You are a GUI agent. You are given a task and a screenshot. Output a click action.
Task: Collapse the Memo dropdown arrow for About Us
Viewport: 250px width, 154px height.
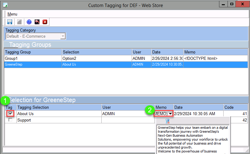(171, 114)
